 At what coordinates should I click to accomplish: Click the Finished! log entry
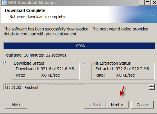point(22,88)
